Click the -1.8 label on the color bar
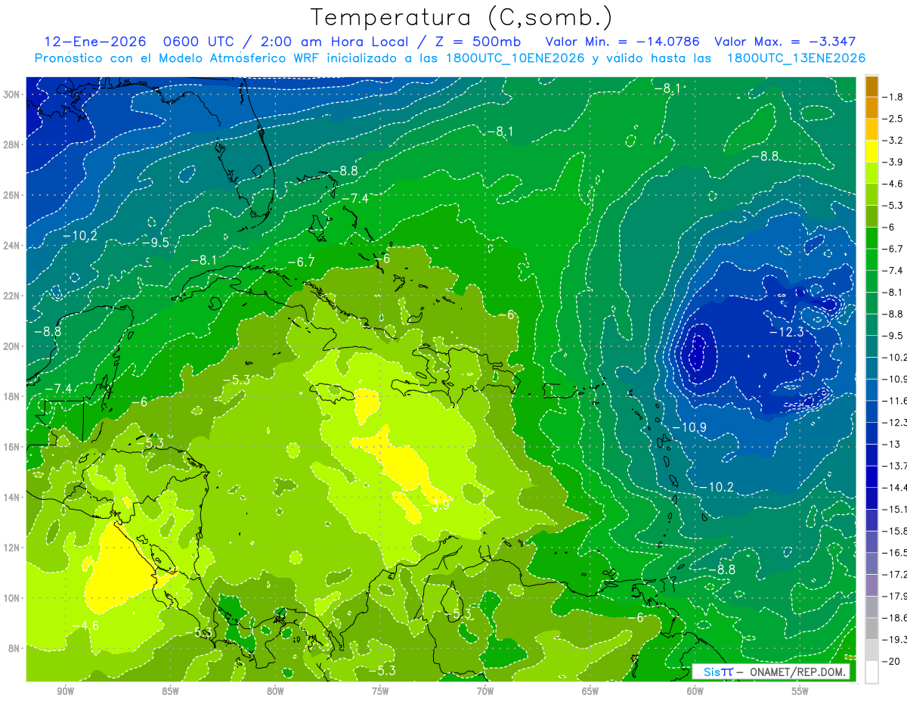 tap(893, 97)
